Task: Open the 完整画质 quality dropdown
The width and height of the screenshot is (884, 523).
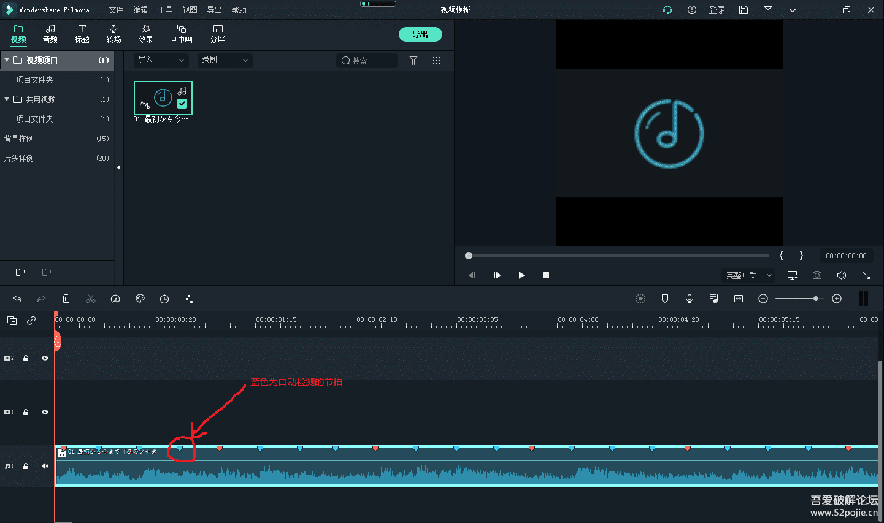Action: pos(749,275)
